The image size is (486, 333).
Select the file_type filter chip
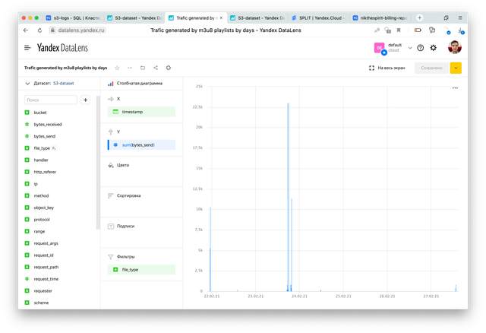142,269
